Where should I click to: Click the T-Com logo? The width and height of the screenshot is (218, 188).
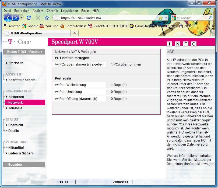click(x=17, y=42)
